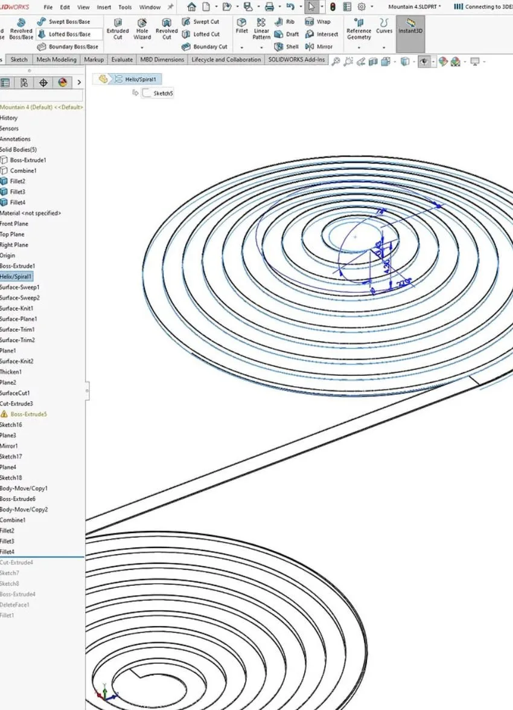Screen dimensions: 513x710
Task: Select Body-Move/Copy1 in the tree
Action: tap(24, 488)
